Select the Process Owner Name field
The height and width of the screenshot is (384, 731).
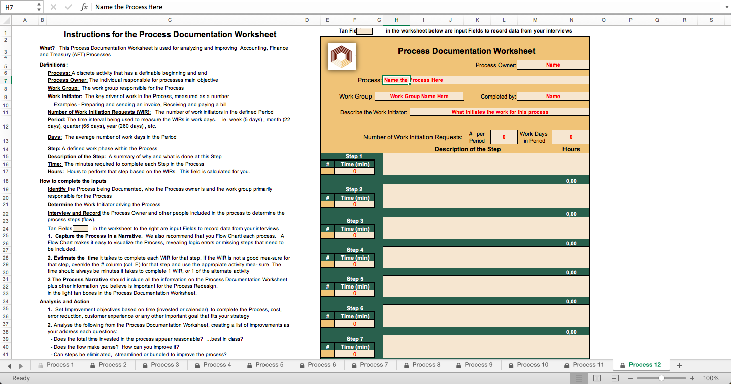click(x=553, y=65)
